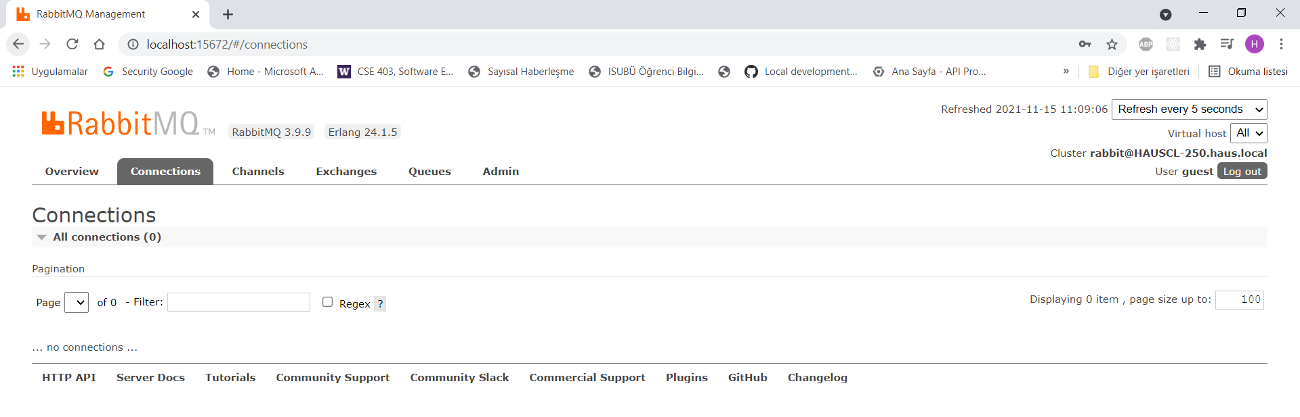
Task: Open the saved passwords key icon
Action: tap(1085, 44)
